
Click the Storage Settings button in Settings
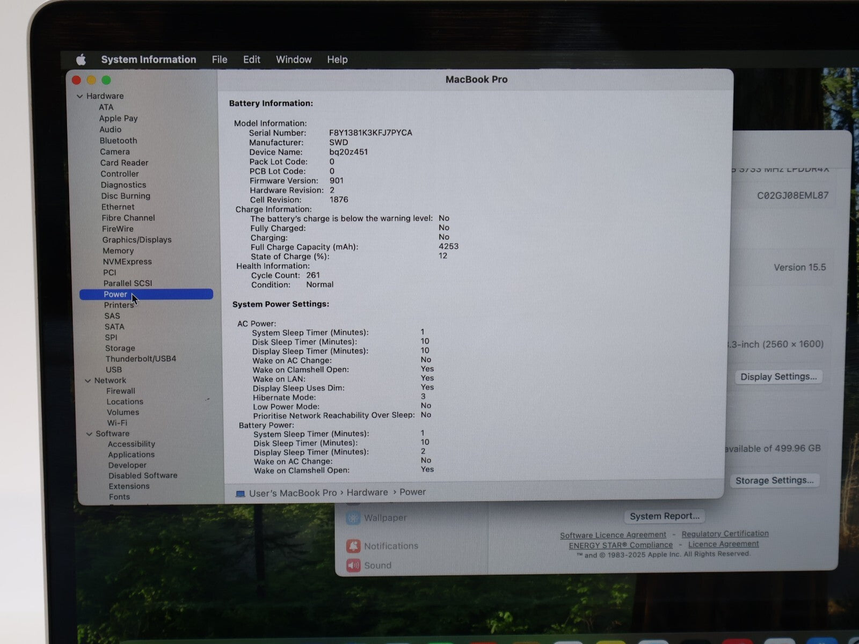[774, 480]
